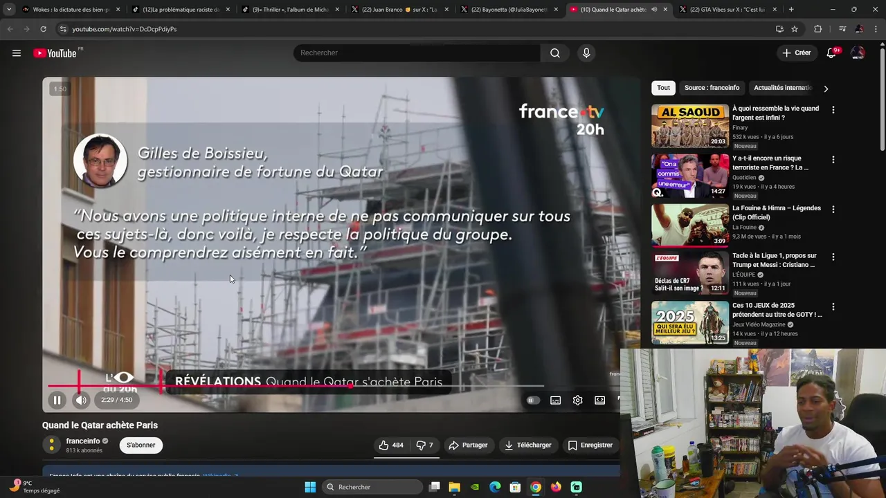Show more filter chips with arrow
The height and width of the screenshot is (498, 886).
(826, 89)
